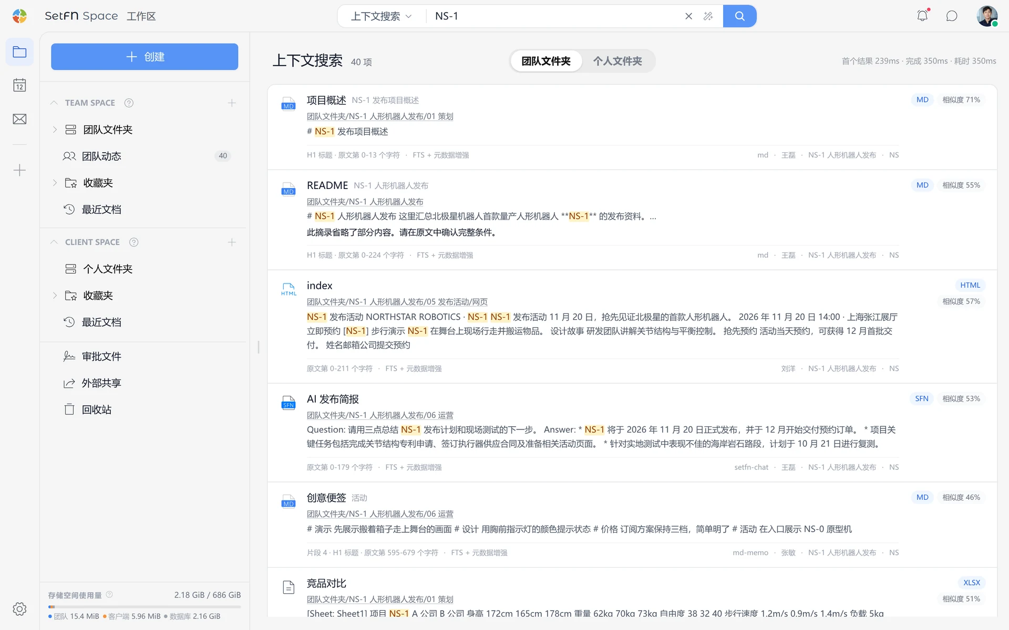Open the chat messages icon
The width and height of the screenshot is (1009, 630).
coord(952,16)
